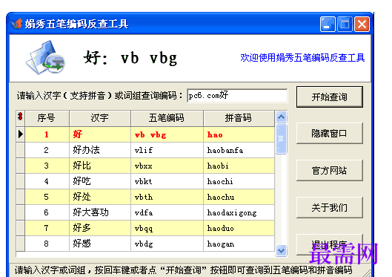Screen dimensions: 392x277
Task: Click the large '好: vb vbg' result text
Action: coord(130,58)
